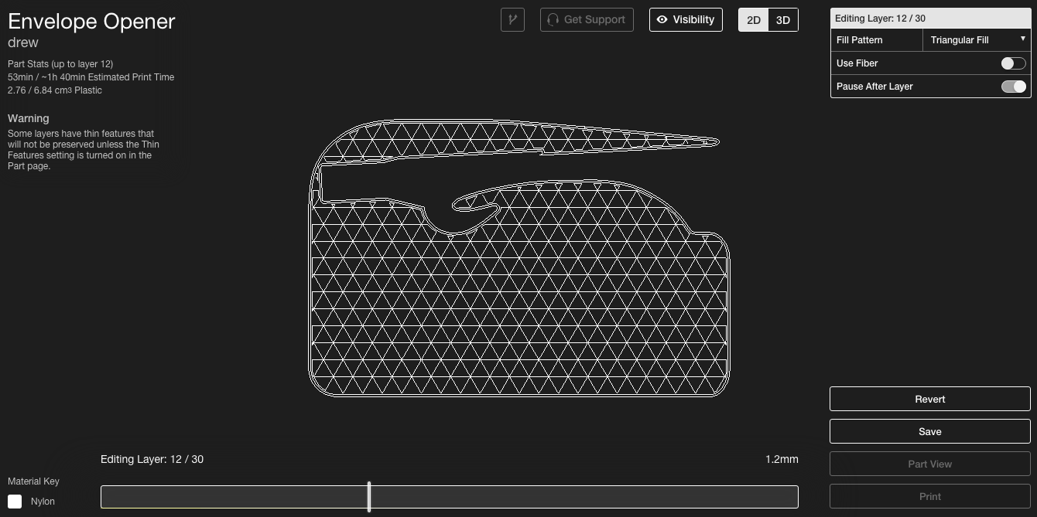Toggle the Use Fiber switch
This screenshot has height=517, width=1037.
pyautogui.click(x=1013, y=63)
